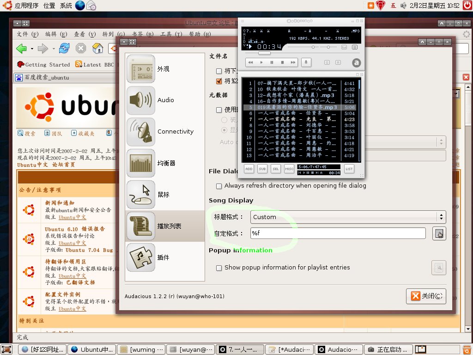The image size is (473, 355).
Task: Pause playback in Audacious player
Action: click(x=272, y=62)
